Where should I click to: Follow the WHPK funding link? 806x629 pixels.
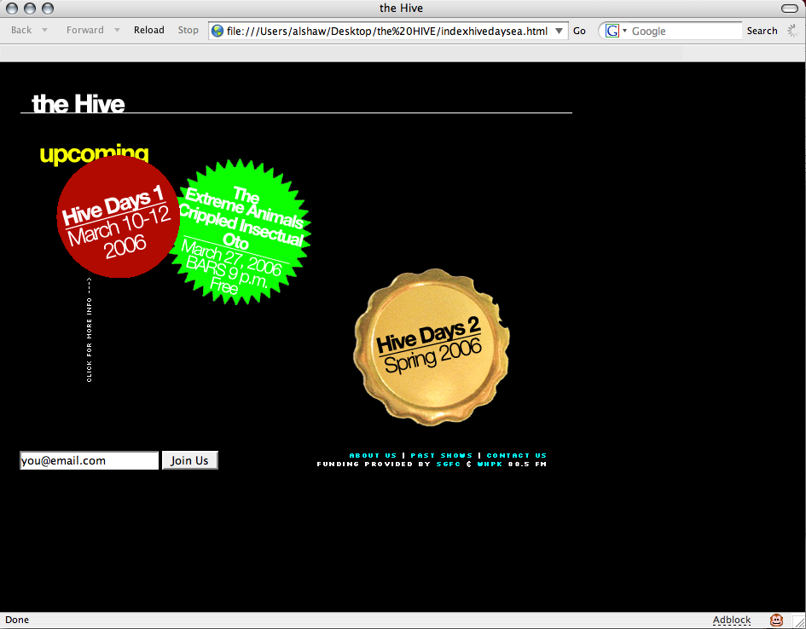pyautogui.click(x=490, y=465)
